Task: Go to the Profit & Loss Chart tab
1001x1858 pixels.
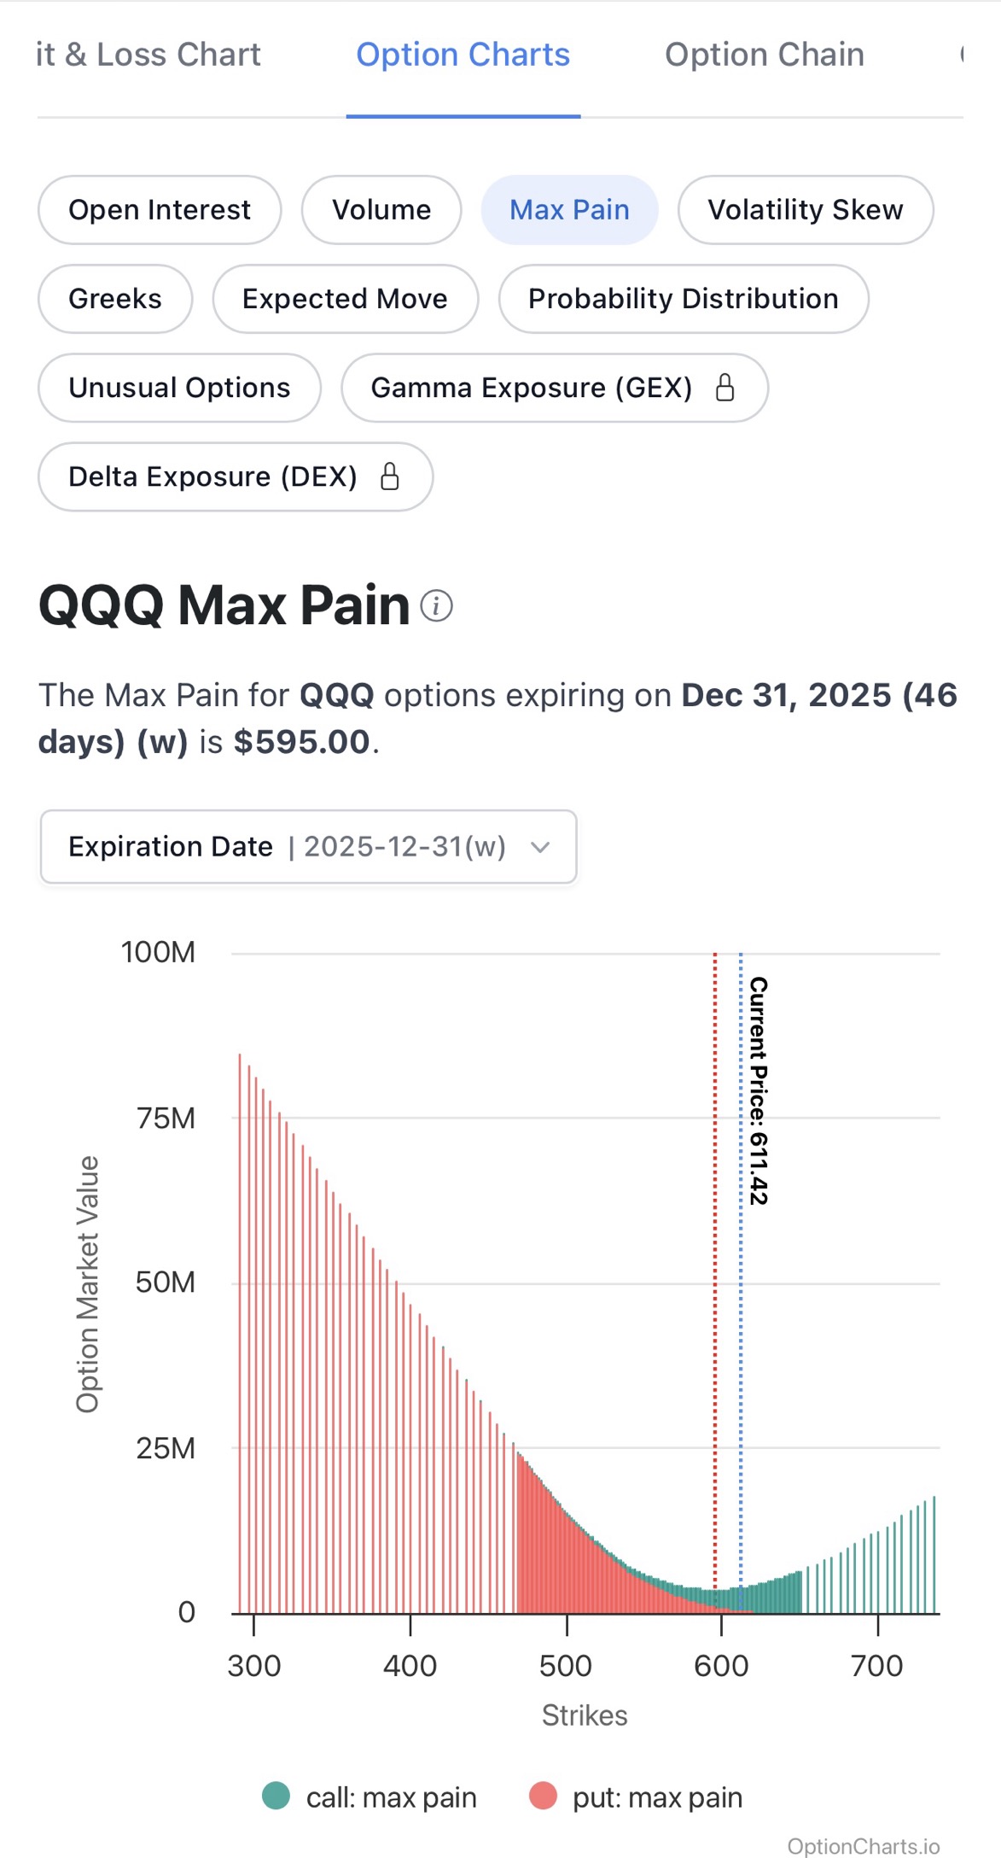Action: [x=149, y=54]
